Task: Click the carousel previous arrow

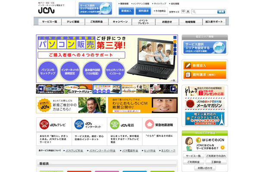Action: point(41,89)
